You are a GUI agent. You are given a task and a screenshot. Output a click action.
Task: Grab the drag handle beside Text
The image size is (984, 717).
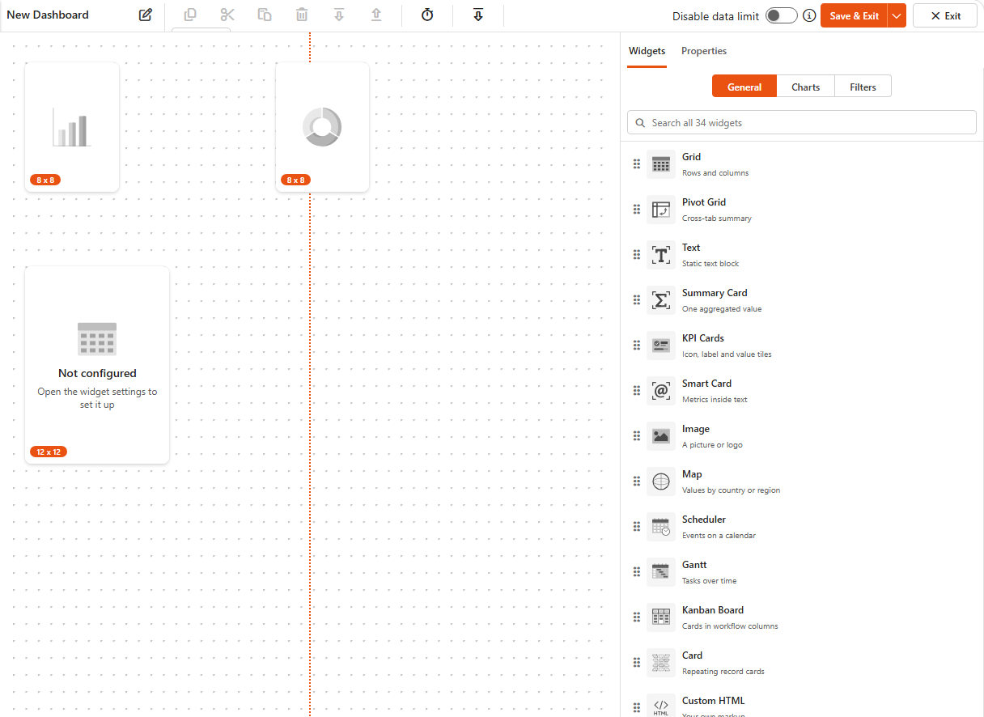click(637, 254)
